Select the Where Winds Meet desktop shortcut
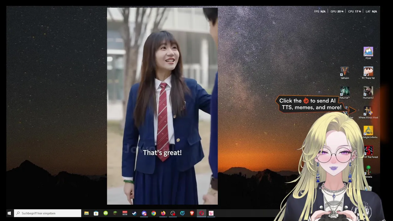Screen dimensions: 393x221 coord(368,113)
